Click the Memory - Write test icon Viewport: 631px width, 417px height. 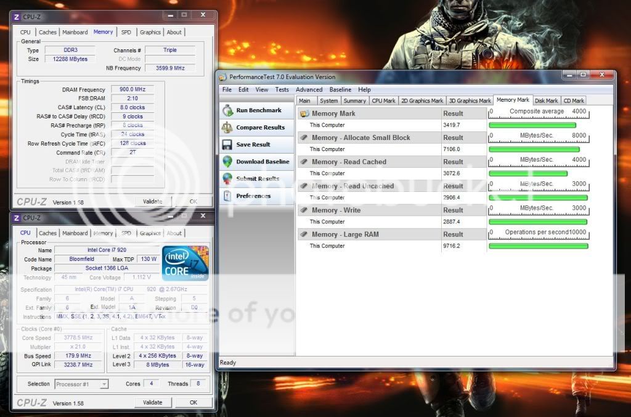[304, 210]
